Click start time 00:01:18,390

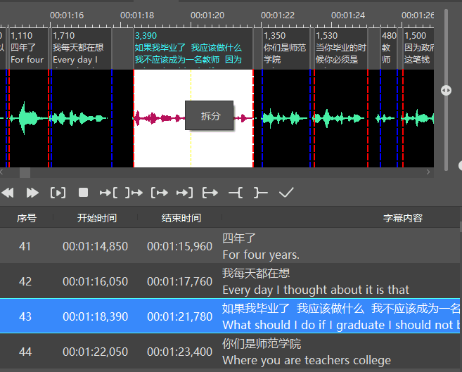click(95, 316)
